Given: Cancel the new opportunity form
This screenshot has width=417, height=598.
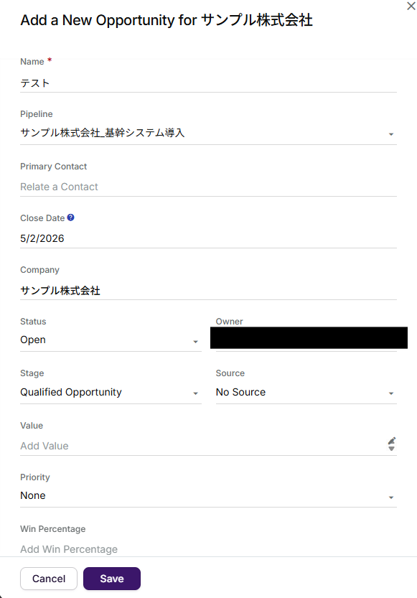Looking at the screenshot, I should 49,579.
